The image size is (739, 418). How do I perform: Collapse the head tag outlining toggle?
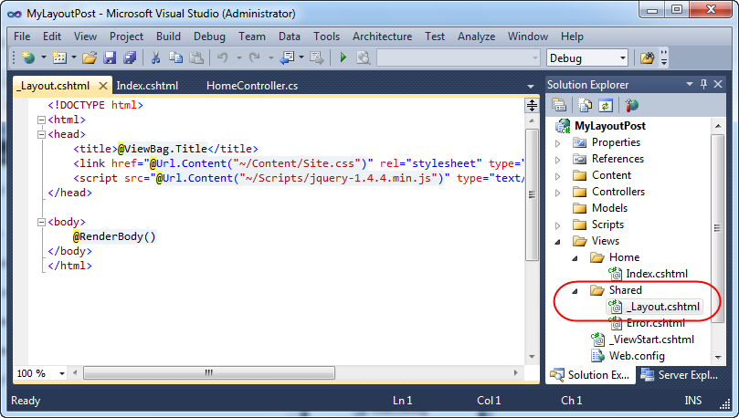click(x=41, y=135)
